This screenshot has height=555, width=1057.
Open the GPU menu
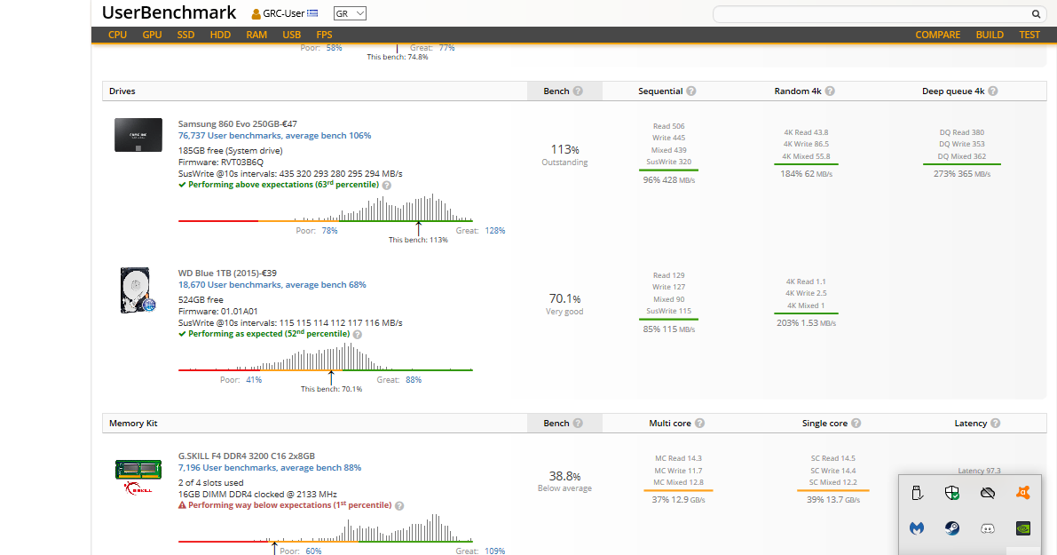pyautogui.click(x=152, y=35)
